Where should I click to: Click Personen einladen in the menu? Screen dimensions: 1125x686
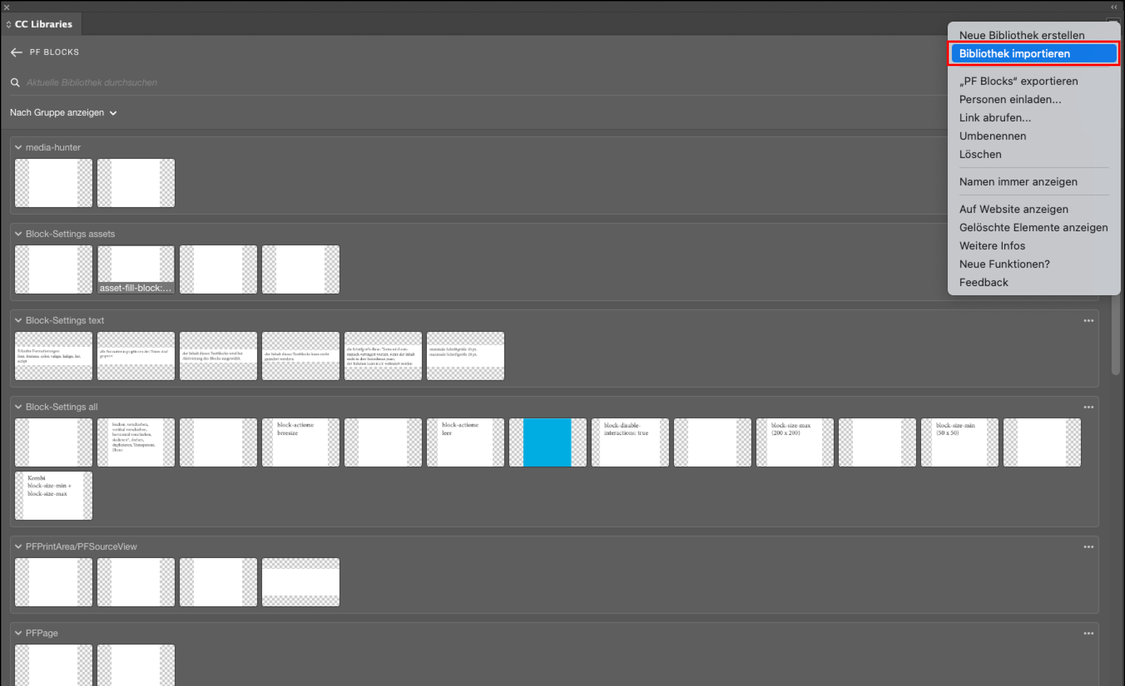[x=1009, y=100]
